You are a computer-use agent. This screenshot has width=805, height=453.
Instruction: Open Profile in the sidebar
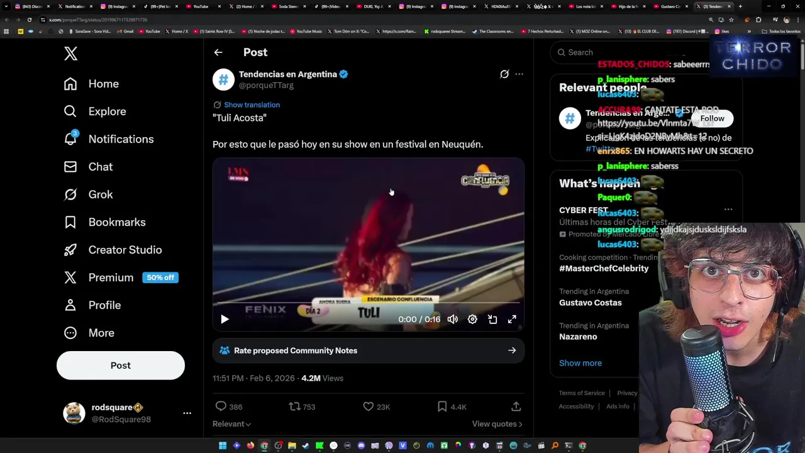92,305
